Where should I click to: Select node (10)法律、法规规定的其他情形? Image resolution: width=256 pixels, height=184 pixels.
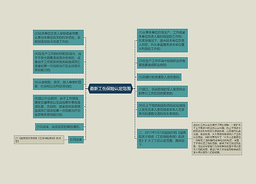tap(59, 127)
